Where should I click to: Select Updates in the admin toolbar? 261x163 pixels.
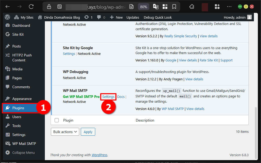click(133, 17)
